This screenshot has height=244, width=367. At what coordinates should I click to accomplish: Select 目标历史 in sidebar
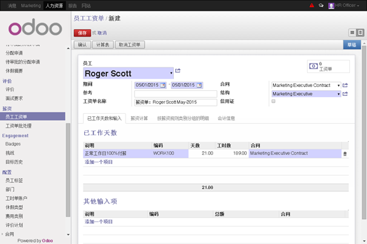coord(14,162)
